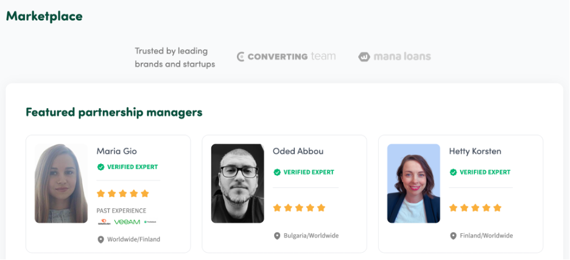Click Hetty Korsten's five-star rating
The height and width of the screenshot is (260, 570).
476,208
